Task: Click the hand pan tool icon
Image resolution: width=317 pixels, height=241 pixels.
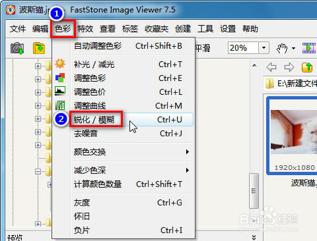Action: point(282,48)
